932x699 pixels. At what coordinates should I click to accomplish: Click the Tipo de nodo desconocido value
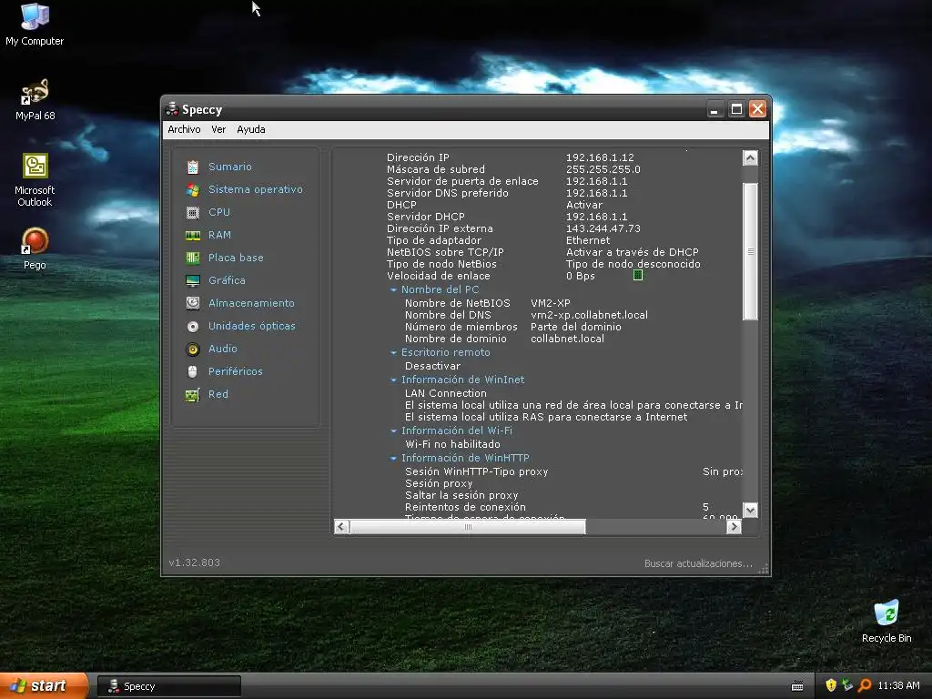[x=633, y=264]
